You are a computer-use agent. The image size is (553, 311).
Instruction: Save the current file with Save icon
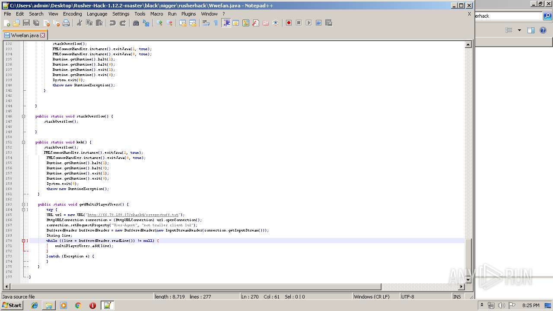tap(26, 23)
